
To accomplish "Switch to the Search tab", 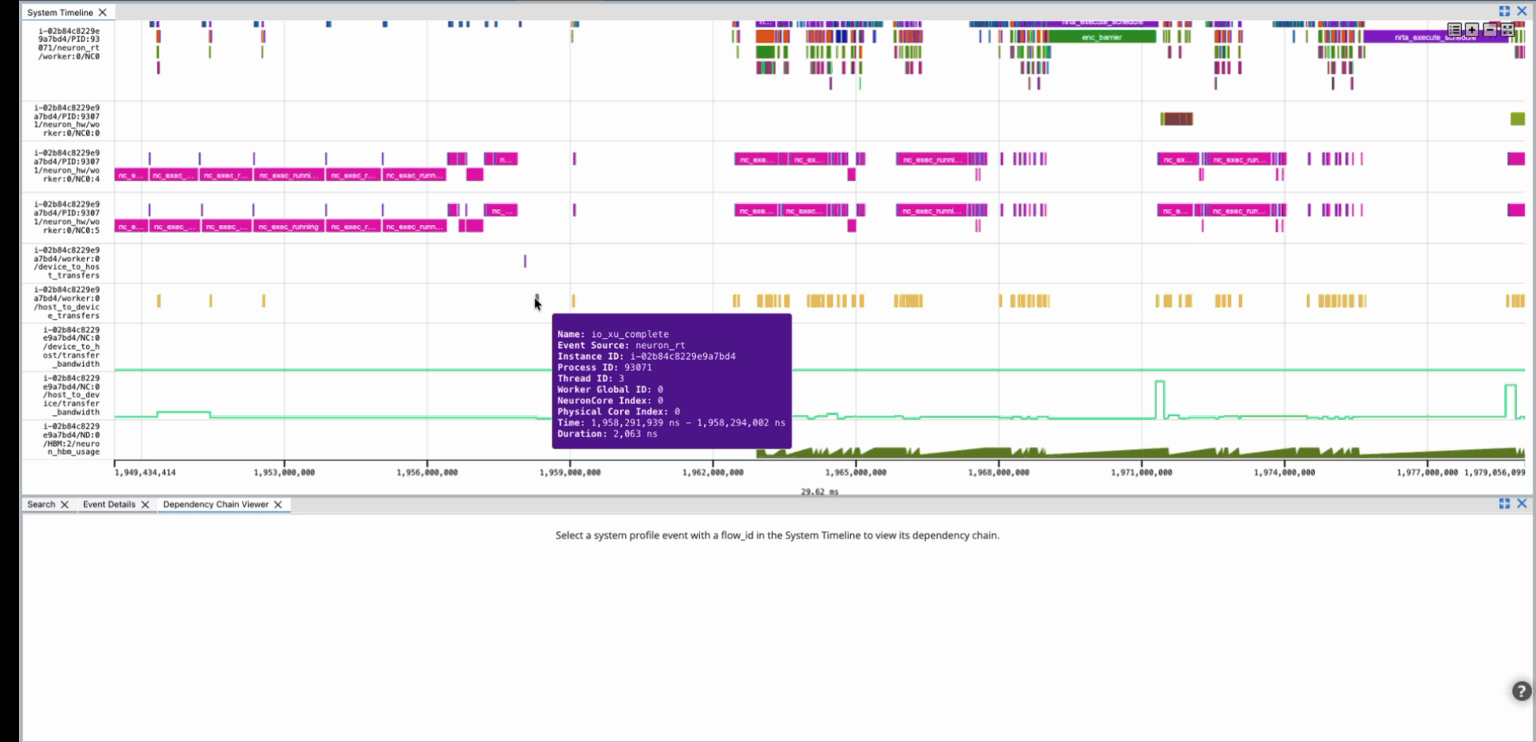I will coord(41,504).
